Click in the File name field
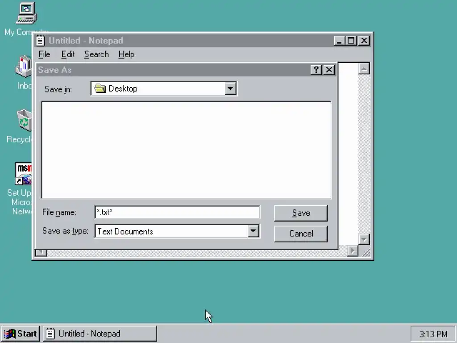This screenshot has width=457, height=343. 177,212
